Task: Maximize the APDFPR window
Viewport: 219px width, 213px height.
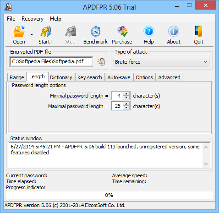Action: click(x=189, y=5)
